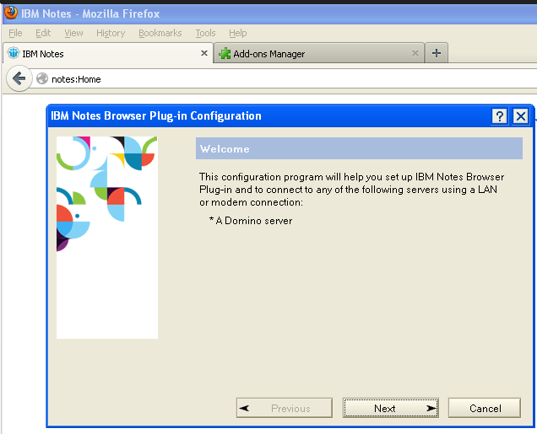Click the Add-ons Manager puzzle piece icon
537x434 pixels.
pos(225,53)
